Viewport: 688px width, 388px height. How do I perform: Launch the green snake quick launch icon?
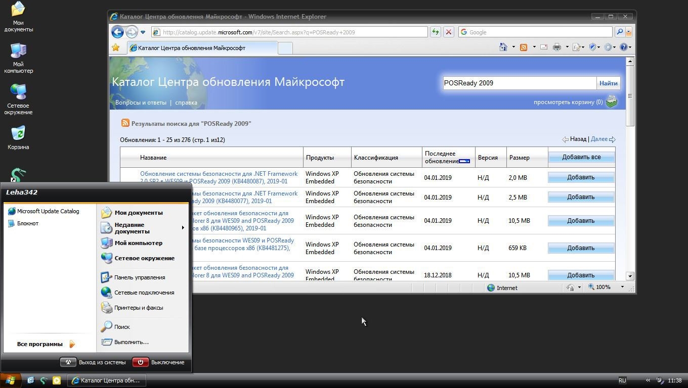pyautogui.click(x=44, y=380)
